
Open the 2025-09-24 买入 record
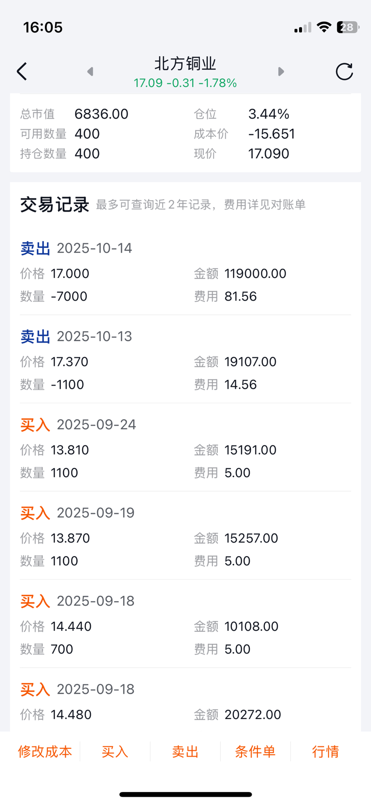point(185,449)
